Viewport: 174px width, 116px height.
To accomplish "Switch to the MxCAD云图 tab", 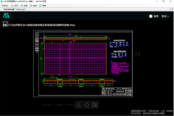I will [9, 10].
